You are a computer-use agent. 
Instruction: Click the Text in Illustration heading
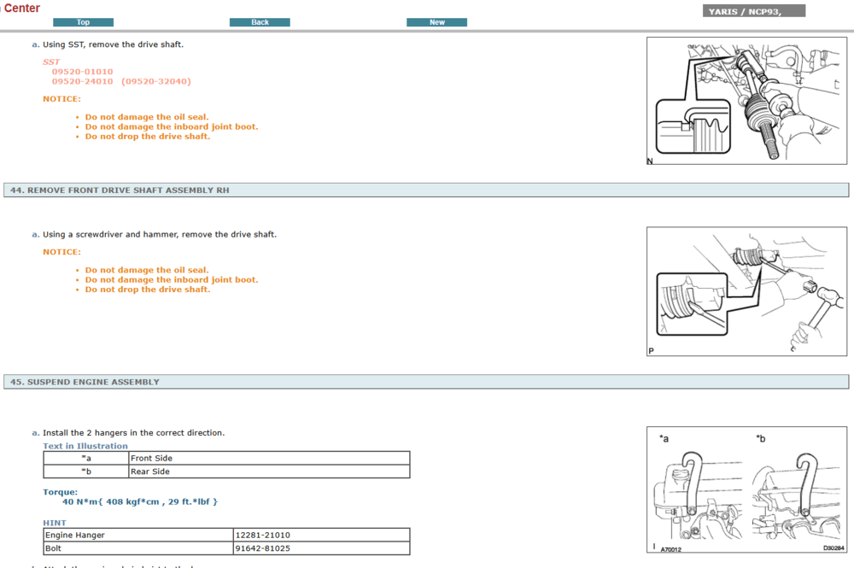click(x=85, y=446)
